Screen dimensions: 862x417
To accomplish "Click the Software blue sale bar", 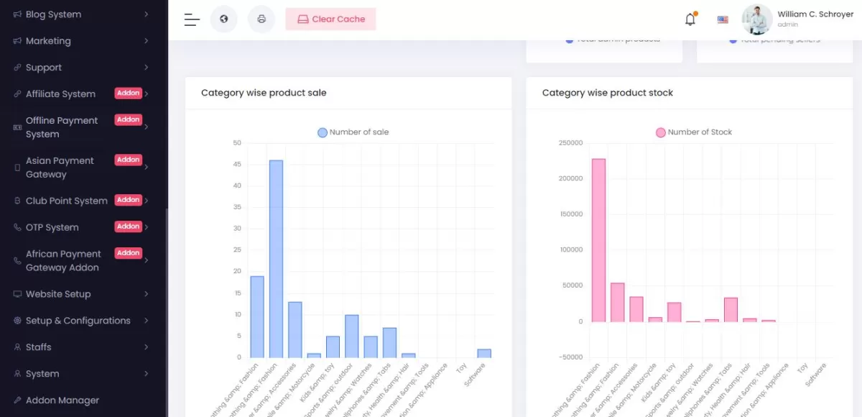I will click(484, 353).
